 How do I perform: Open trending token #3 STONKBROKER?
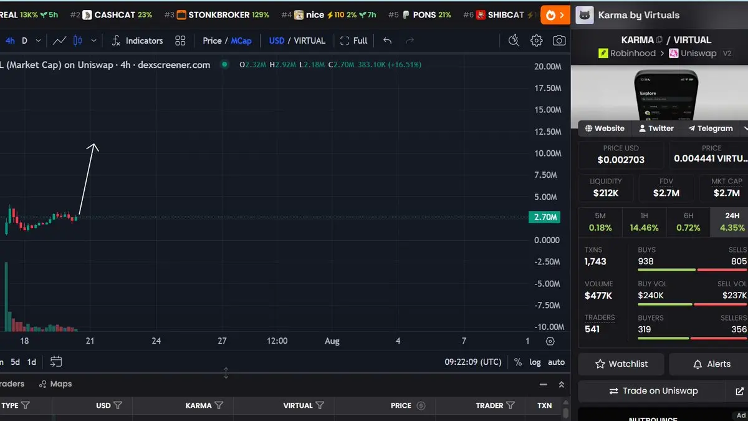217,15
